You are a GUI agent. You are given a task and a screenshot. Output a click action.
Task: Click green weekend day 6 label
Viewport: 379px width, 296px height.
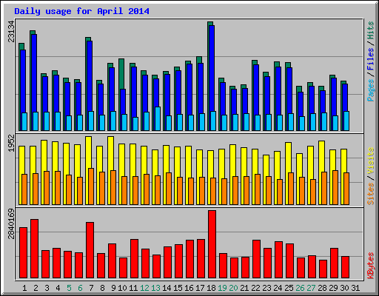[x=80, y=288]
